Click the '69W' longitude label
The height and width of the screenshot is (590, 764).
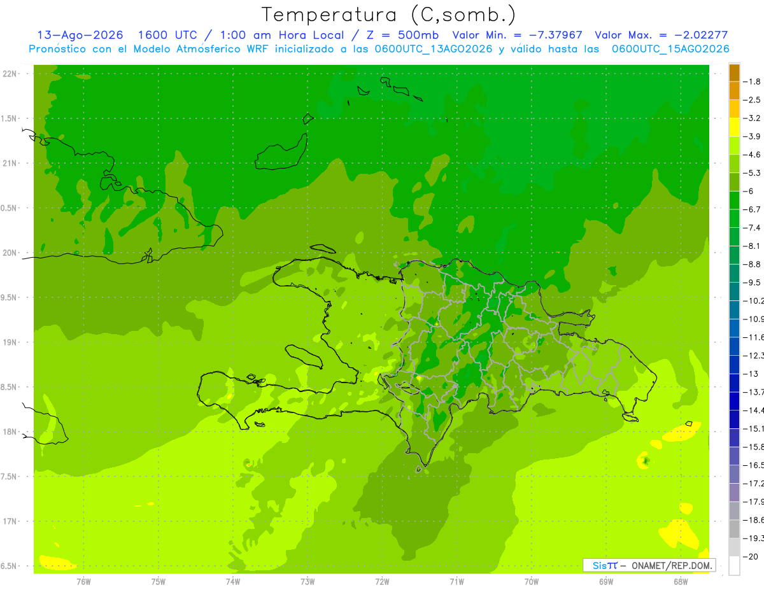click(606, 581)
